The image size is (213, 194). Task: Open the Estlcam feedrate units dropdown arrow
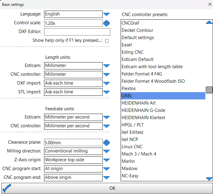(106, 117)
